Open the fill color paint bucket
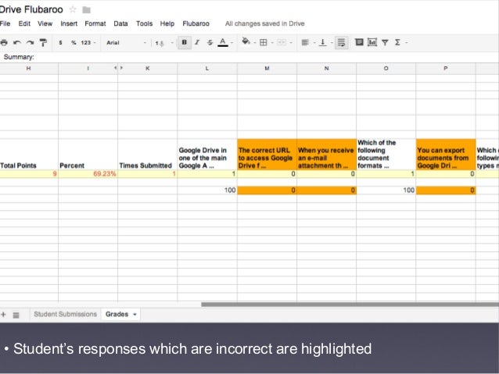 coord(246,41)
